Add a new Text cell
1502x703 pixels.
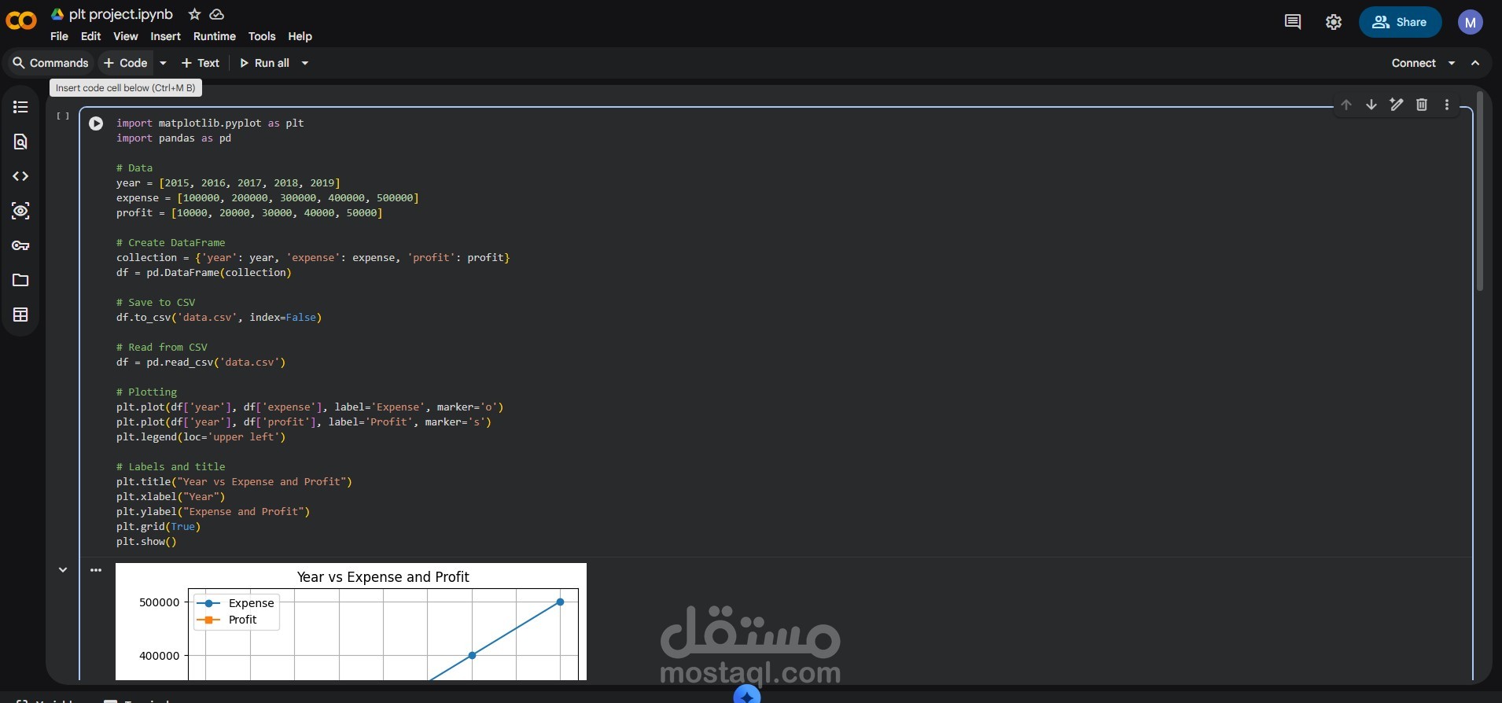click(x=201, y=63)
